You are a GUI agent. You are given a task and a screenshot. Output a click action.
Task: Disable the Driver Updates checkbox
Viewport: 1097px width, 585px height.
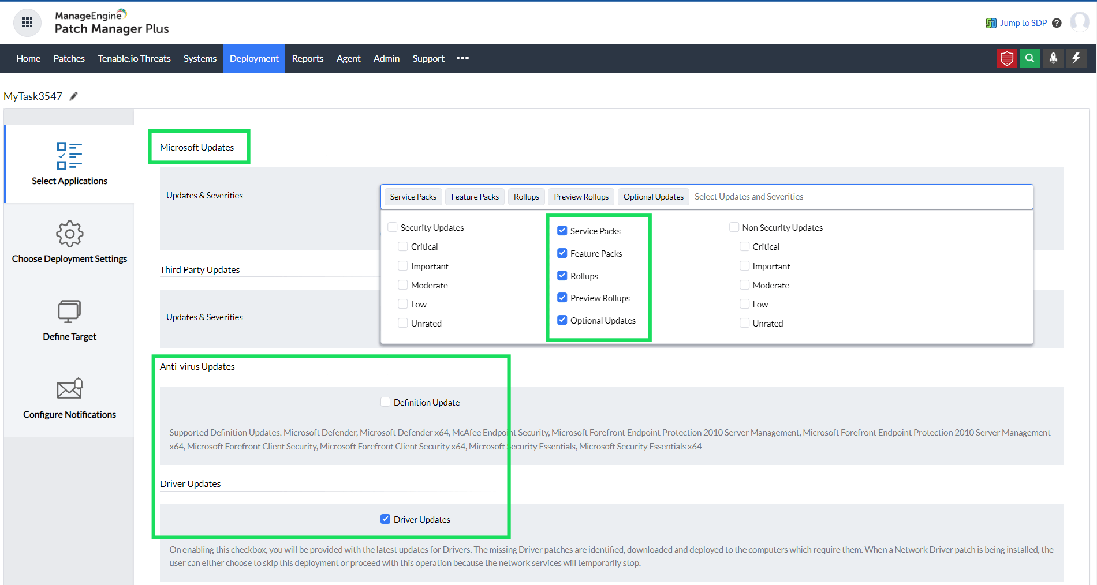pyautogui.click(x=385, y=519)
